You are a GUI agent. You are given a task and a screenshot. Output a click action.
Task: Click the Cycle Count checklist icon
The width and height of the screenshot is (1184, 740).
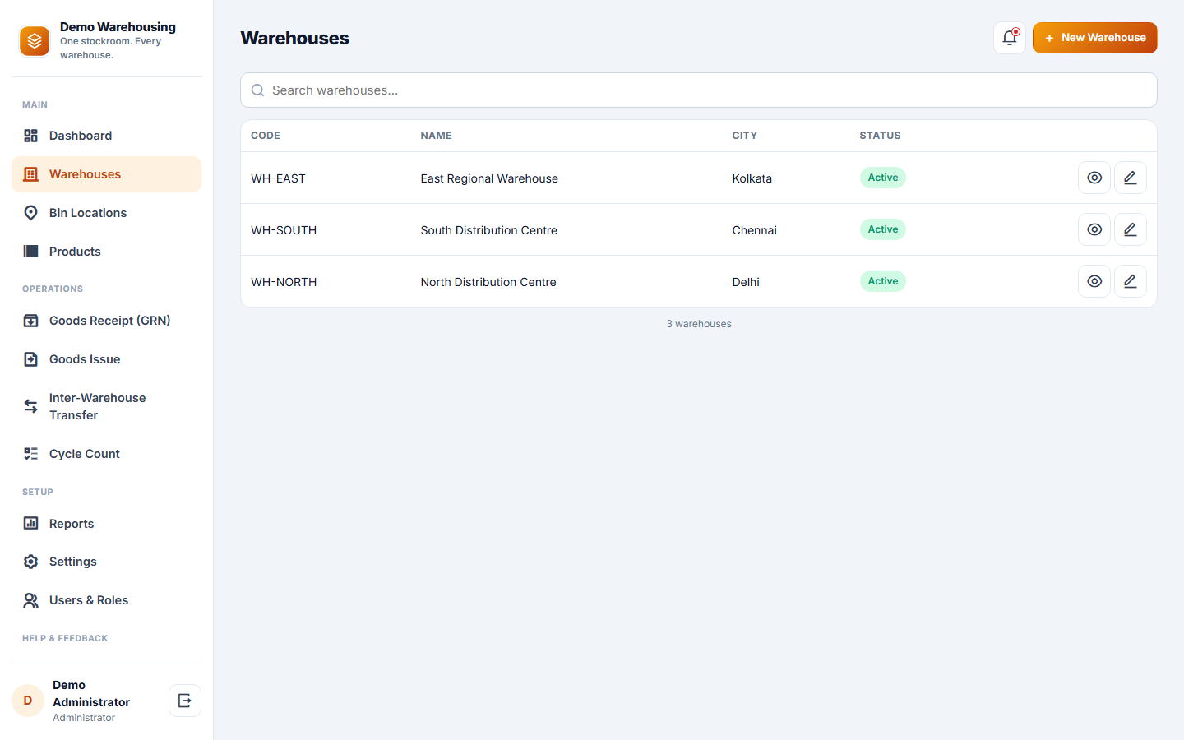(x=31, y=454)
